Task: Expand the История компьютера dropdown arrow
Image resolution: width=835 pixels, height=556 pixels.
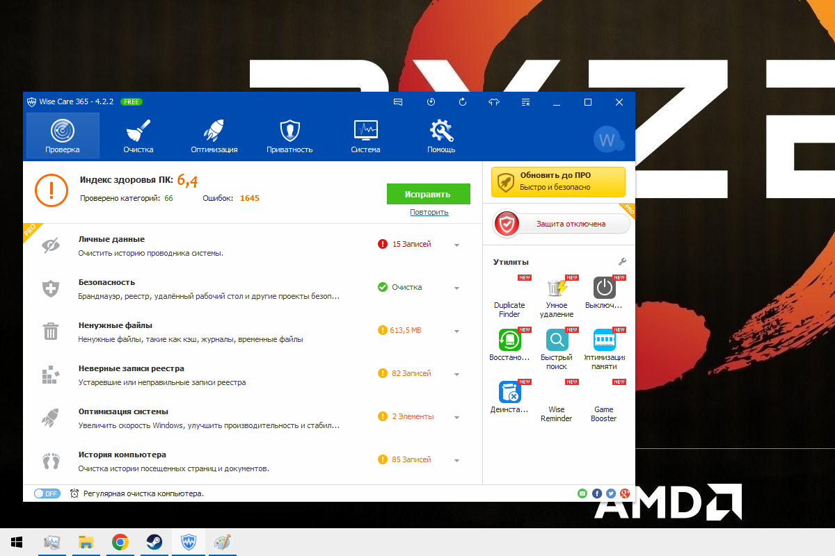Action: 457,461
